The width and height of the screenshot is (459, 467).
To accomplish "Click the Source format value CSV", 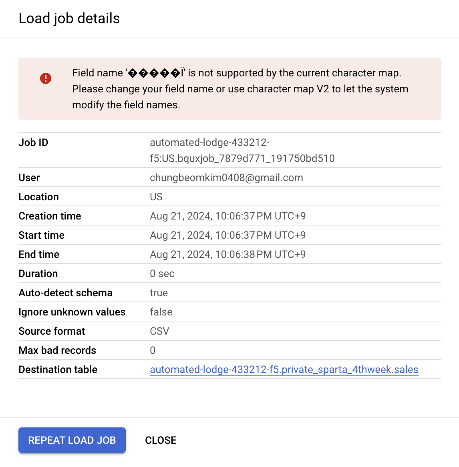I will [x=159, y=331].
